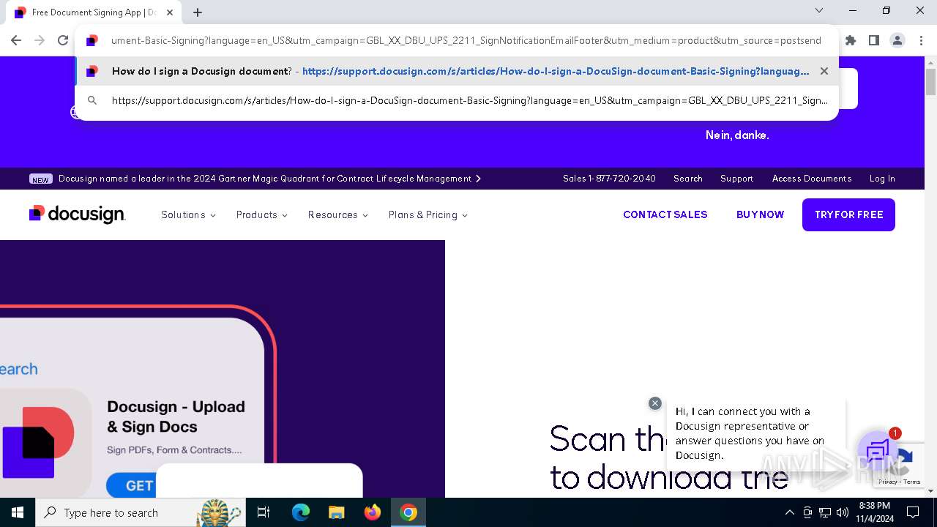Click the GET button in the app store mockup

pyautogui.click(x=132, y=485)
